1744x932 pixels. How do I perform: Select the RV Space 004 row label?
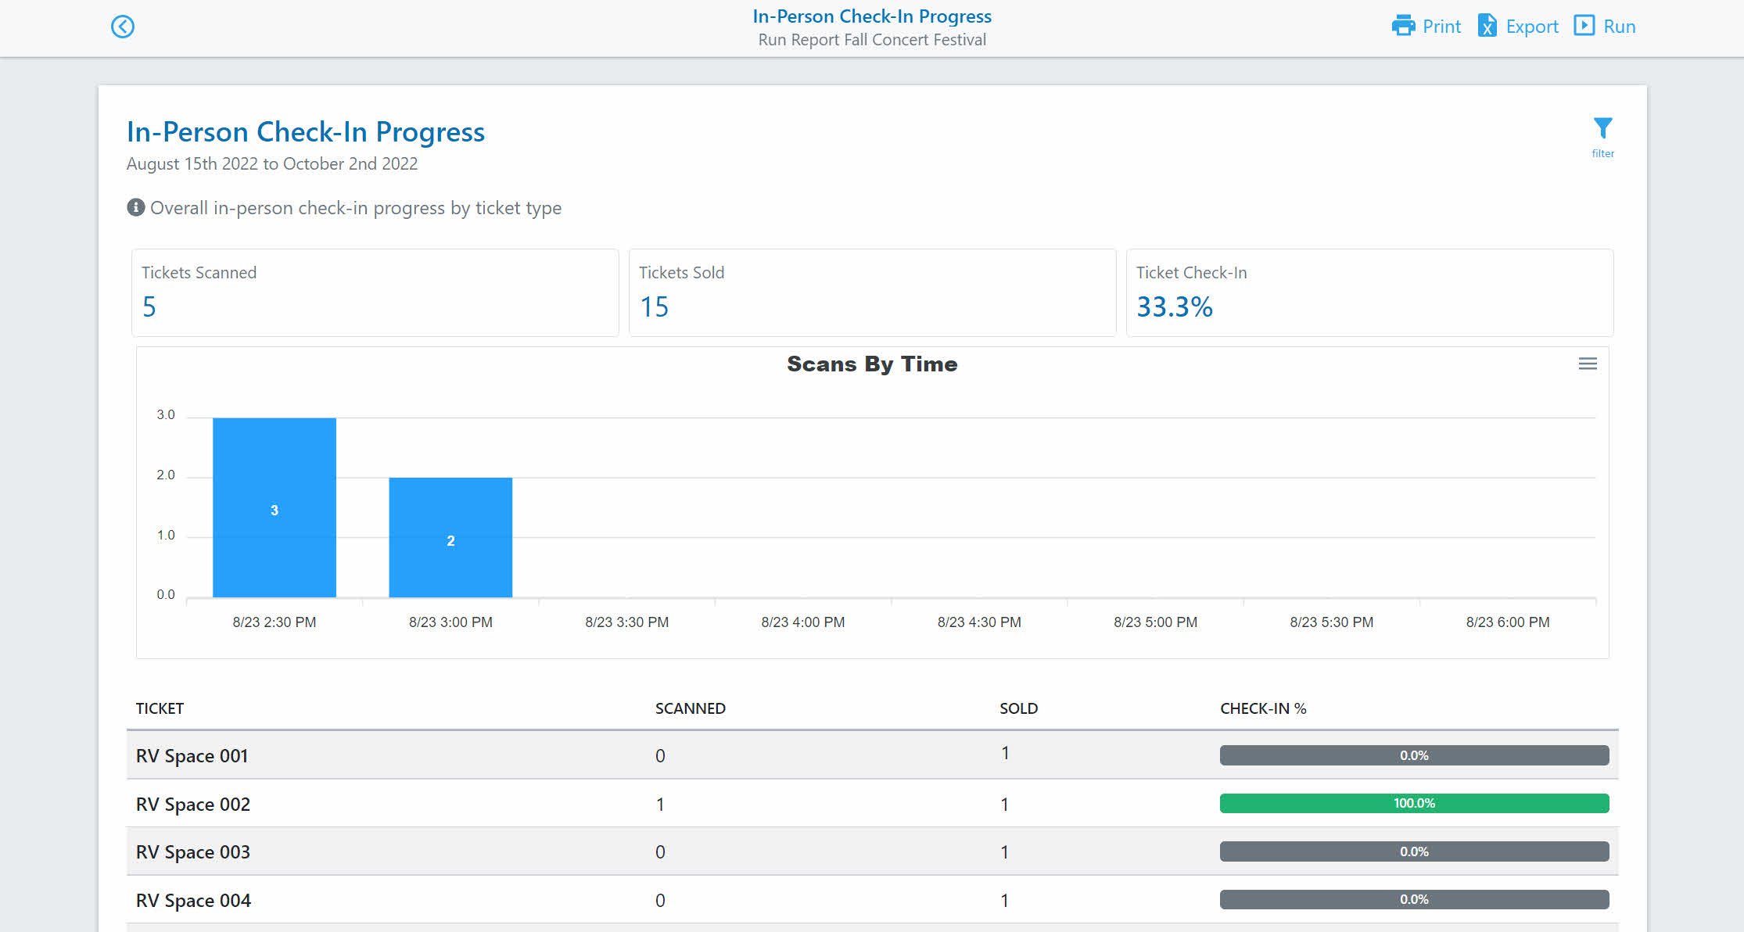[193, 901]
